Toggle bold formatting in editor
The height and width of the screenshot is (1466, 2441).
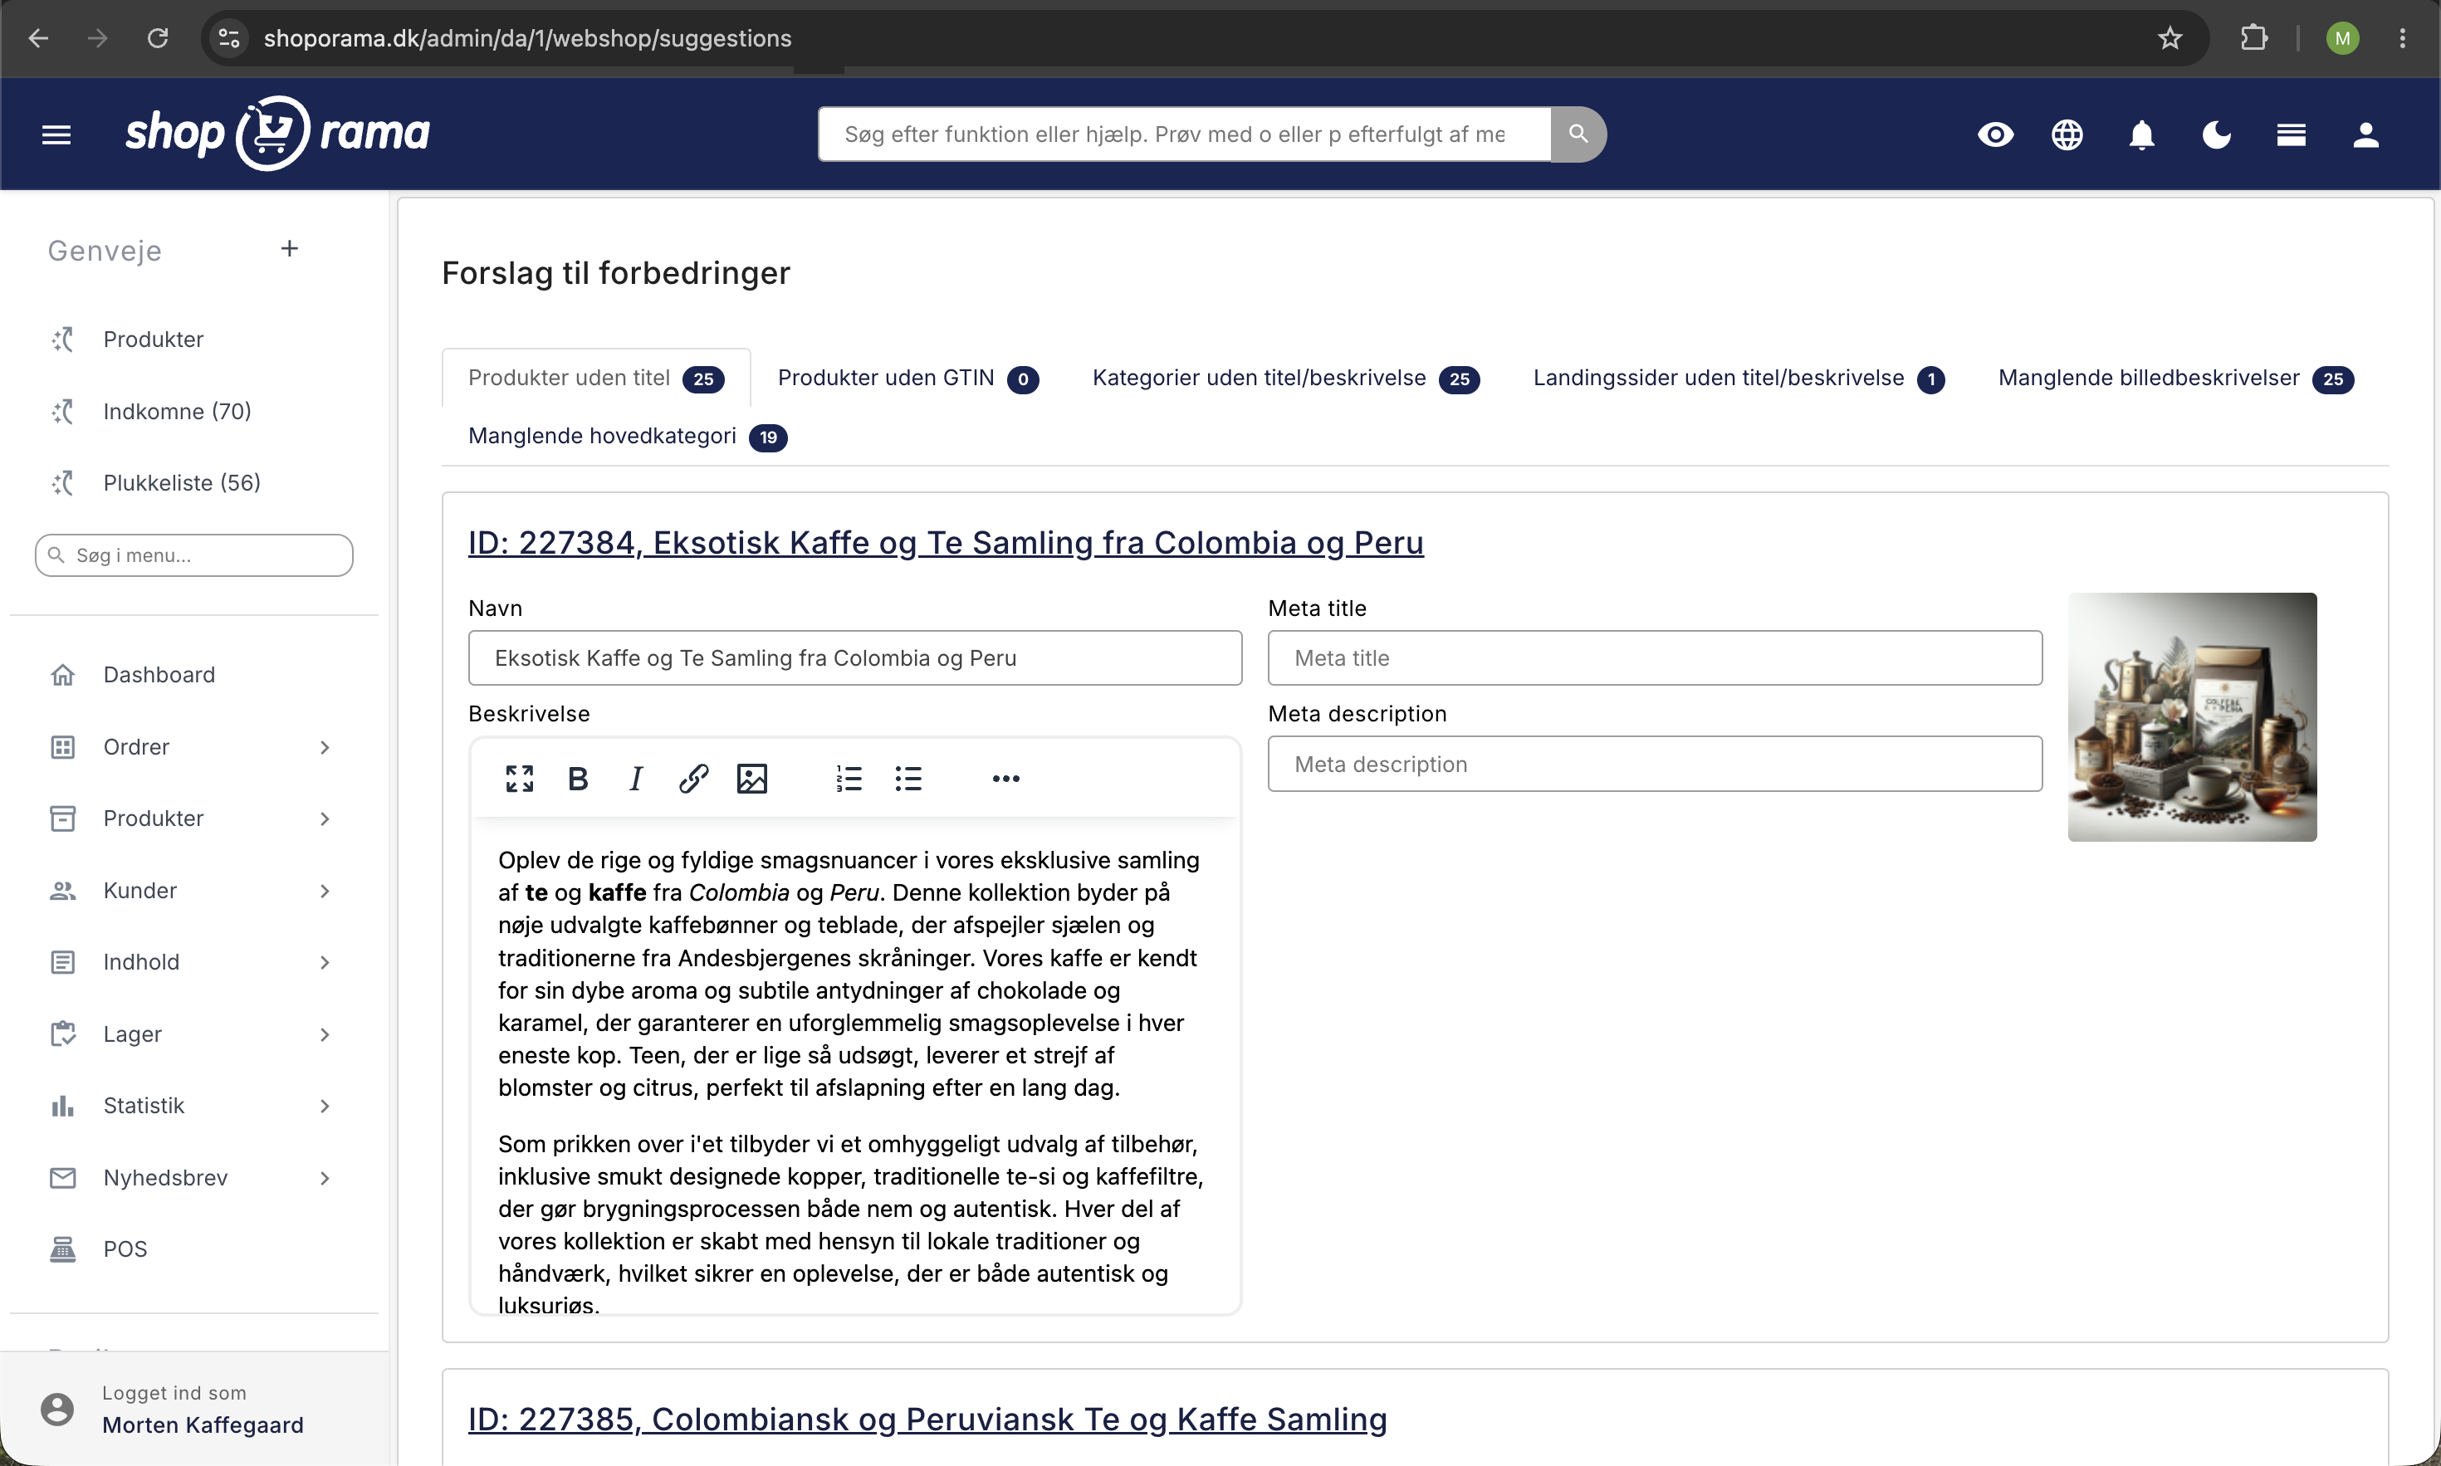pyautogui.click(x=578, y=779)
